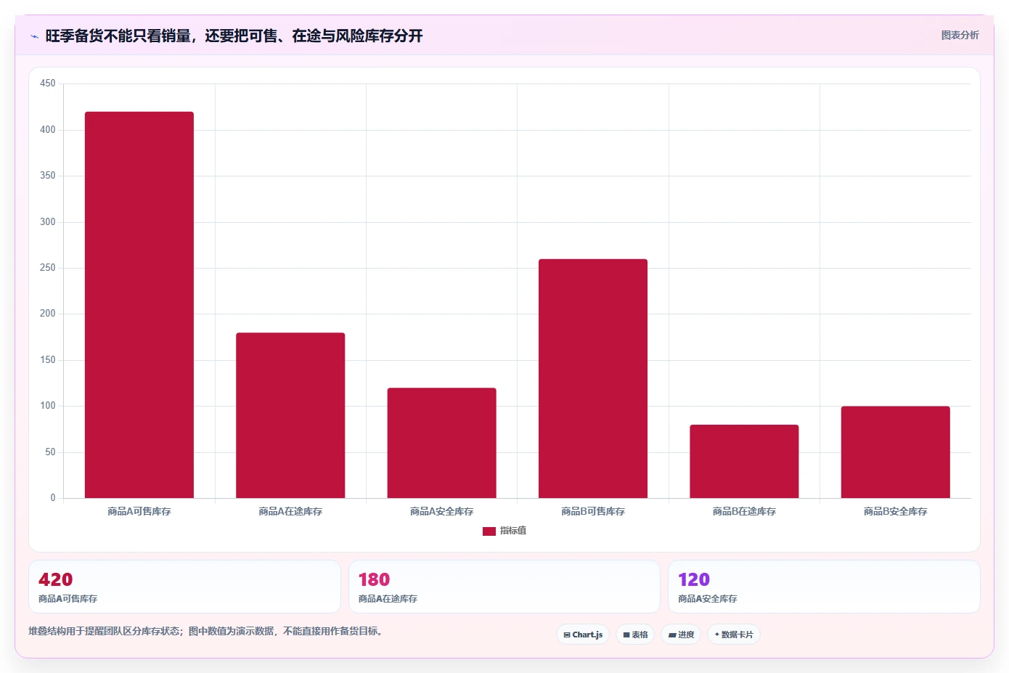Click the Chart.js tag
Image resolution: width=1009 pixels, height=673 pixels.
coord(583,635)
